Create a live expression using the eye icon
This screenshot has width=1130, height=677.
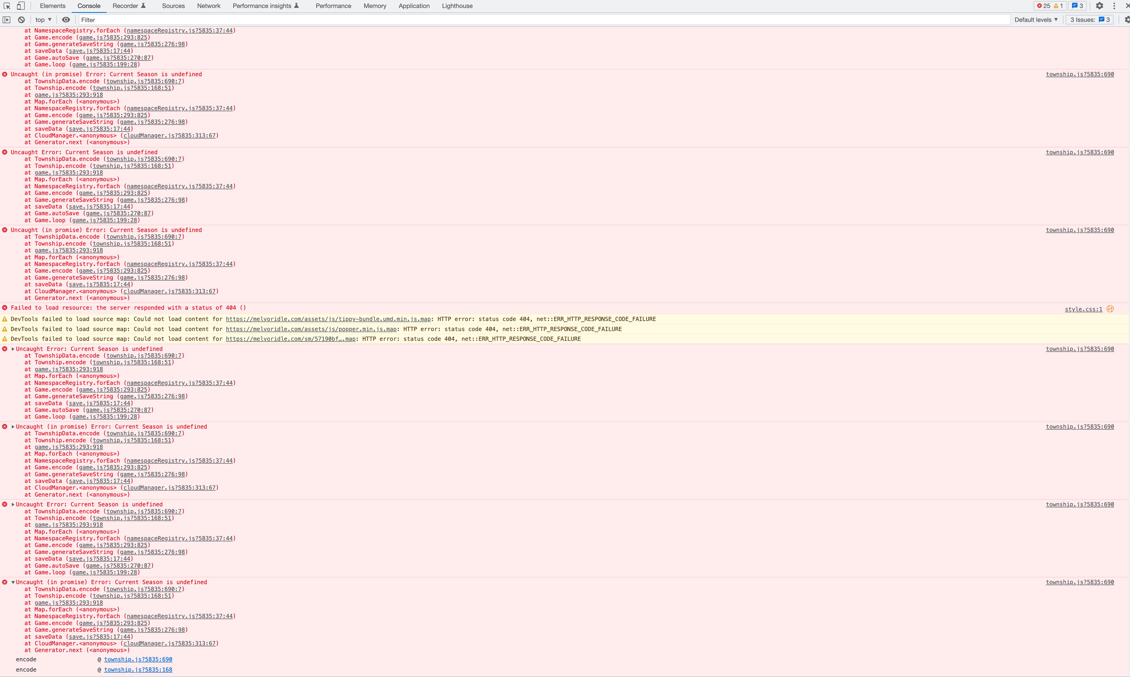(x=66, y=20)
